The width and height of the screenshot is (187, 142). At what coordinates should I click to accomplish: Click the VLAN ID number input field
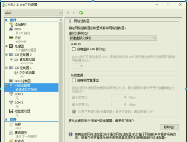click(77, 66)
